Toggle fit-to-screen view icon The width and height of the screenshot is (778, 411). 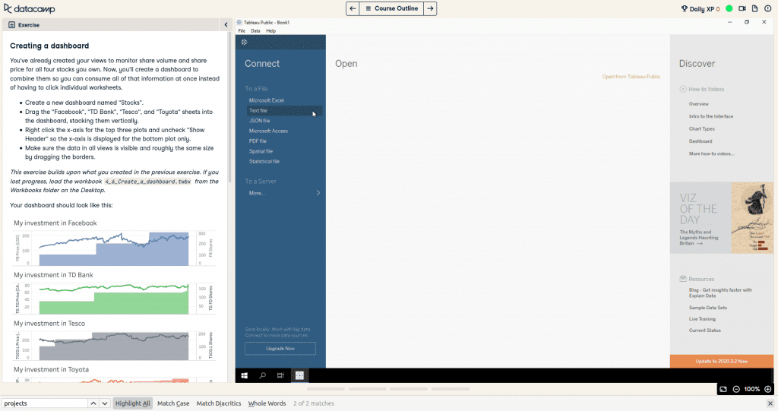(x=723, y=389)
